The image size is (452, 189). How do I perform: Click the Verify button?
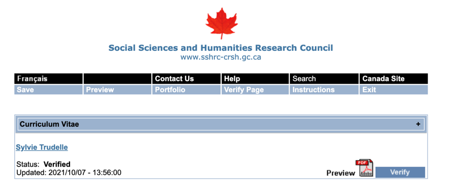click(x=400, y=172)
